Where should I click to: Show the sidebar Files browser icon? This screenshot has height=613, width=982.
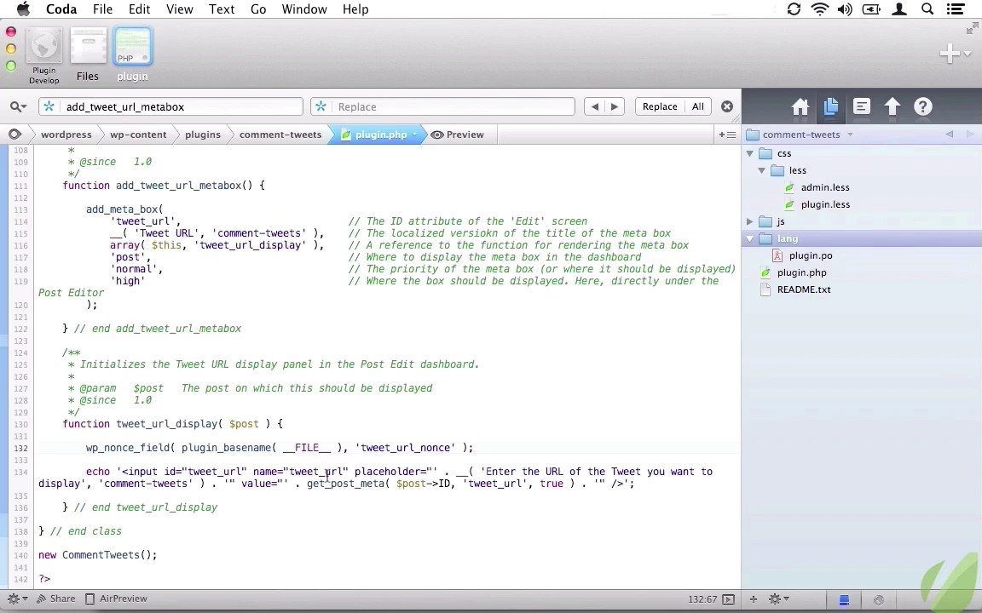pyautogui.click(x=830, y=107)
